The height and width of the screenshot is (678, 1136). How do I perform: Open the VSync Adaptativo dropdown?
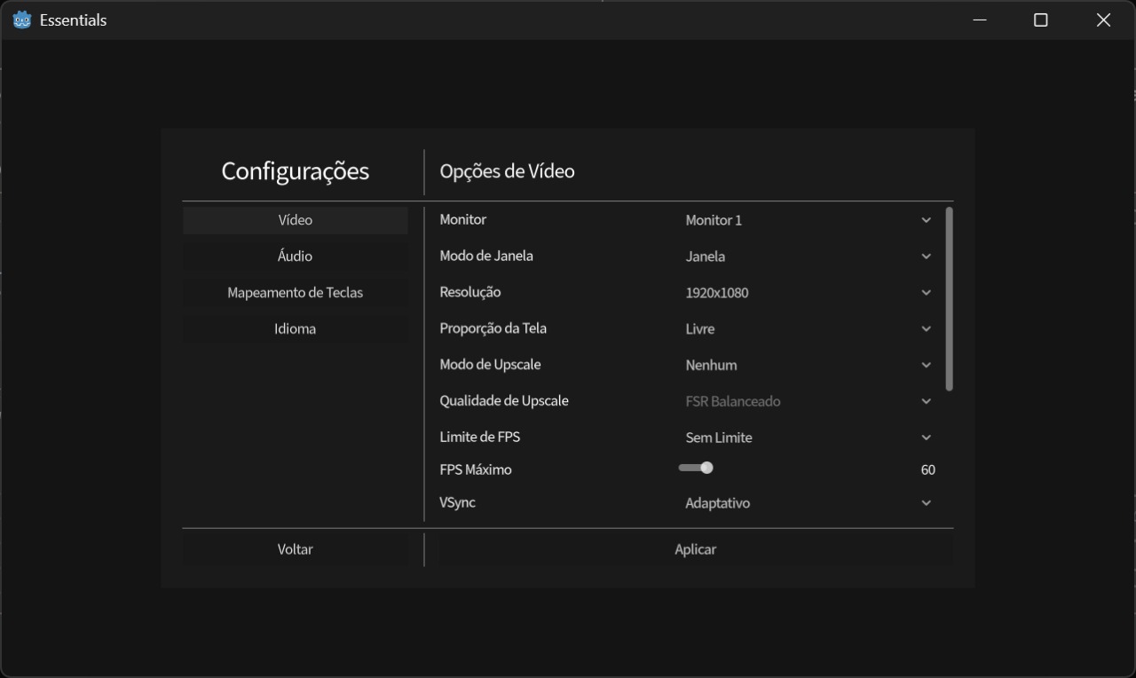808,503
